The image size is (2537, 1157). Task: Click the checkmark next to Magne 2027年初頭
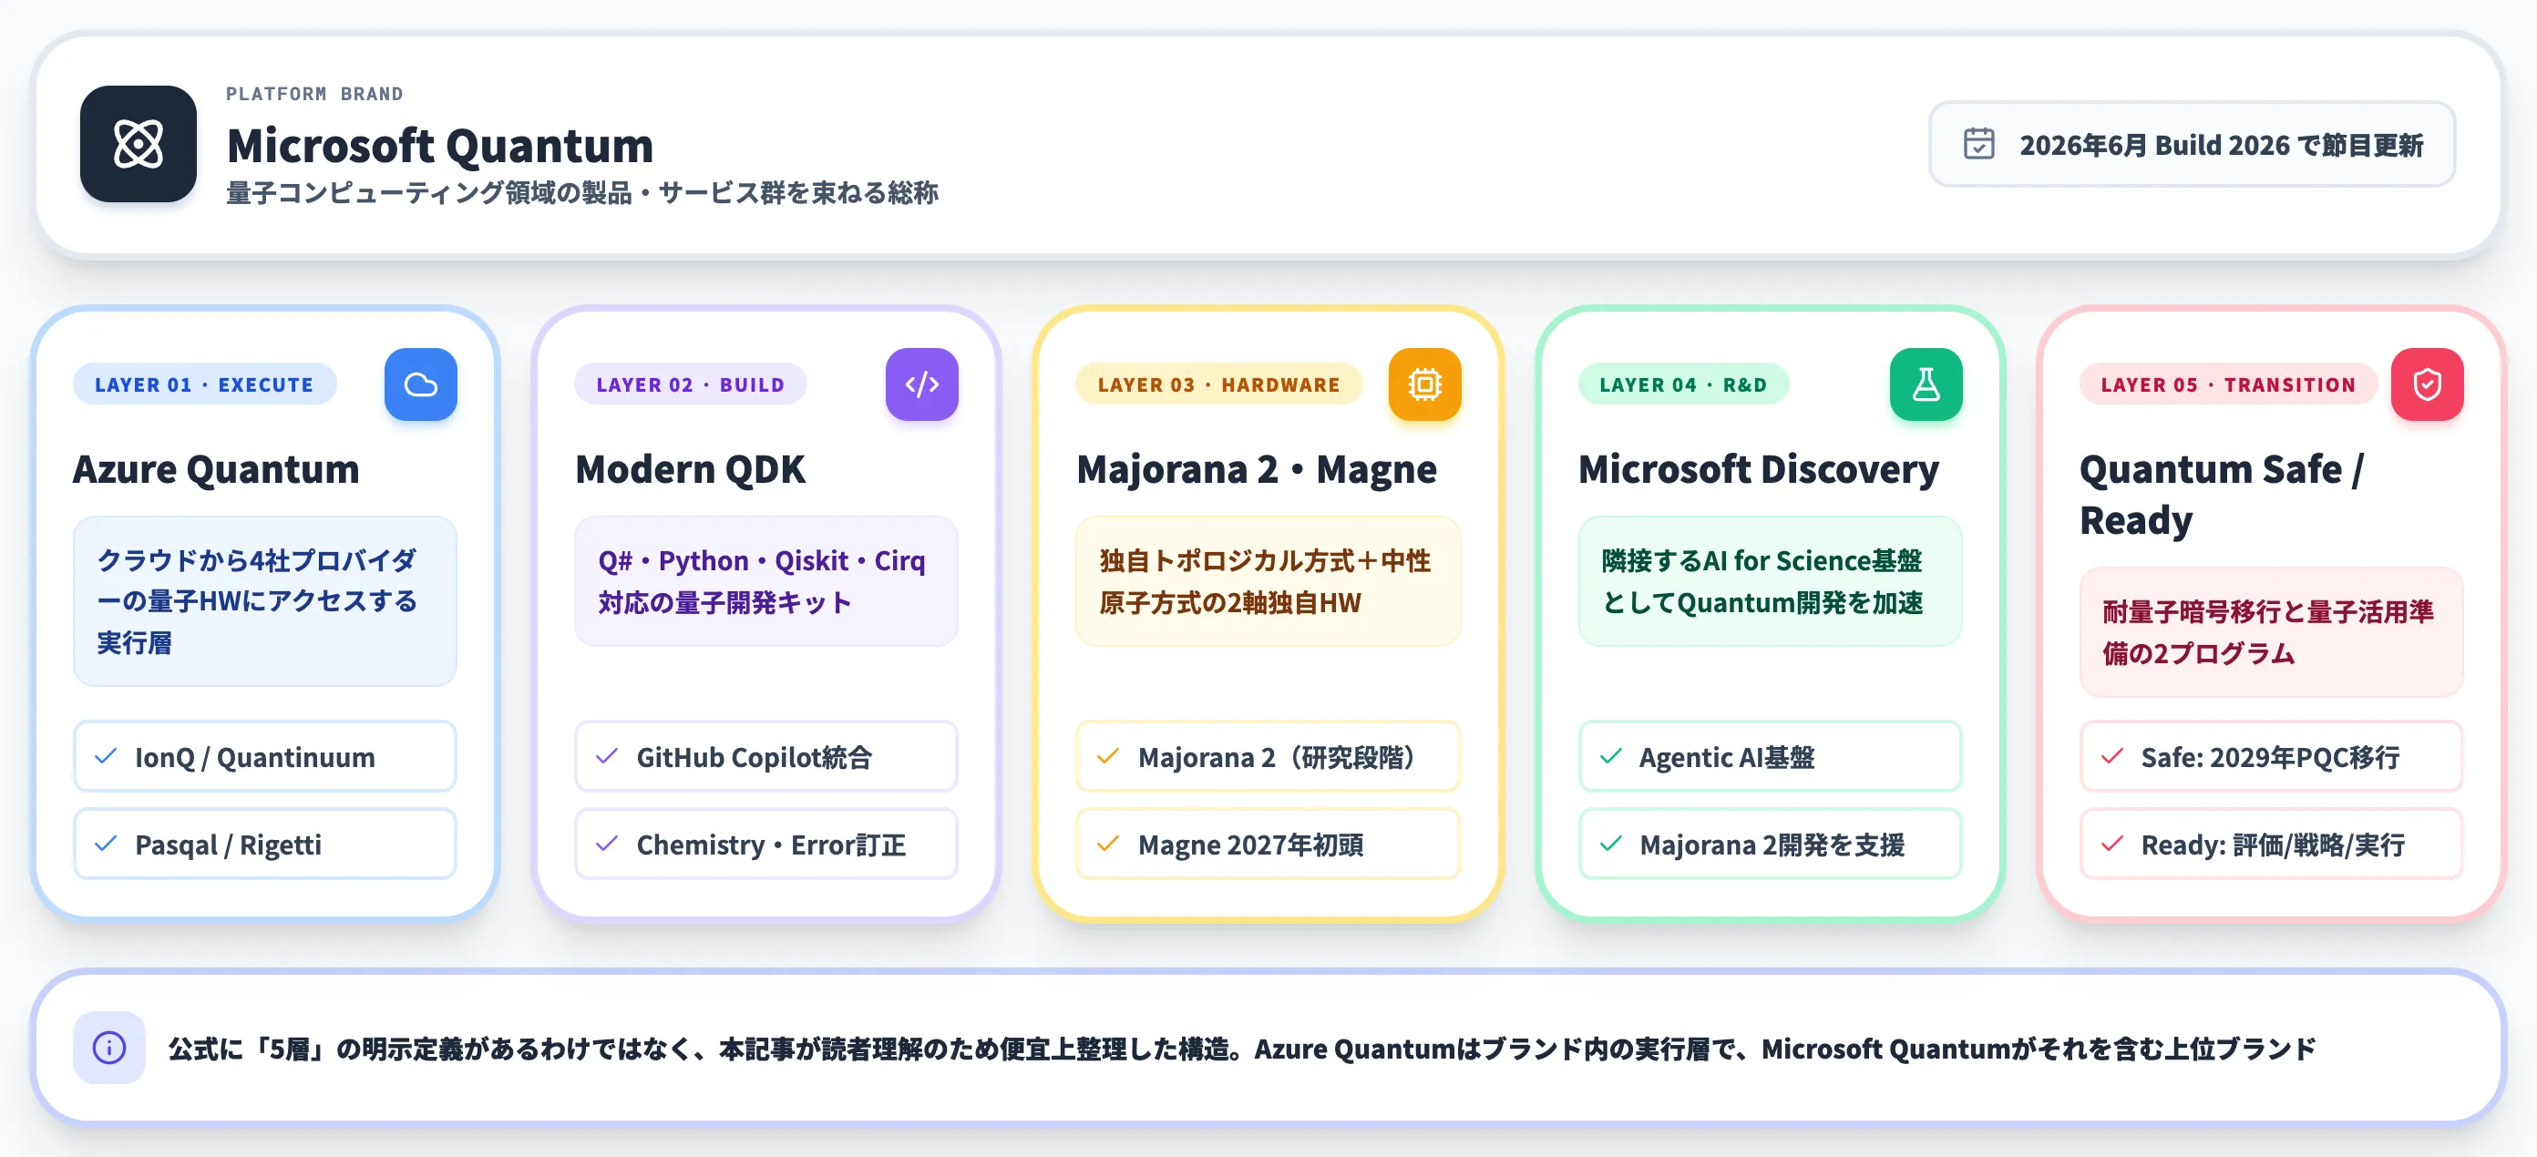(x=1109, y=844)
